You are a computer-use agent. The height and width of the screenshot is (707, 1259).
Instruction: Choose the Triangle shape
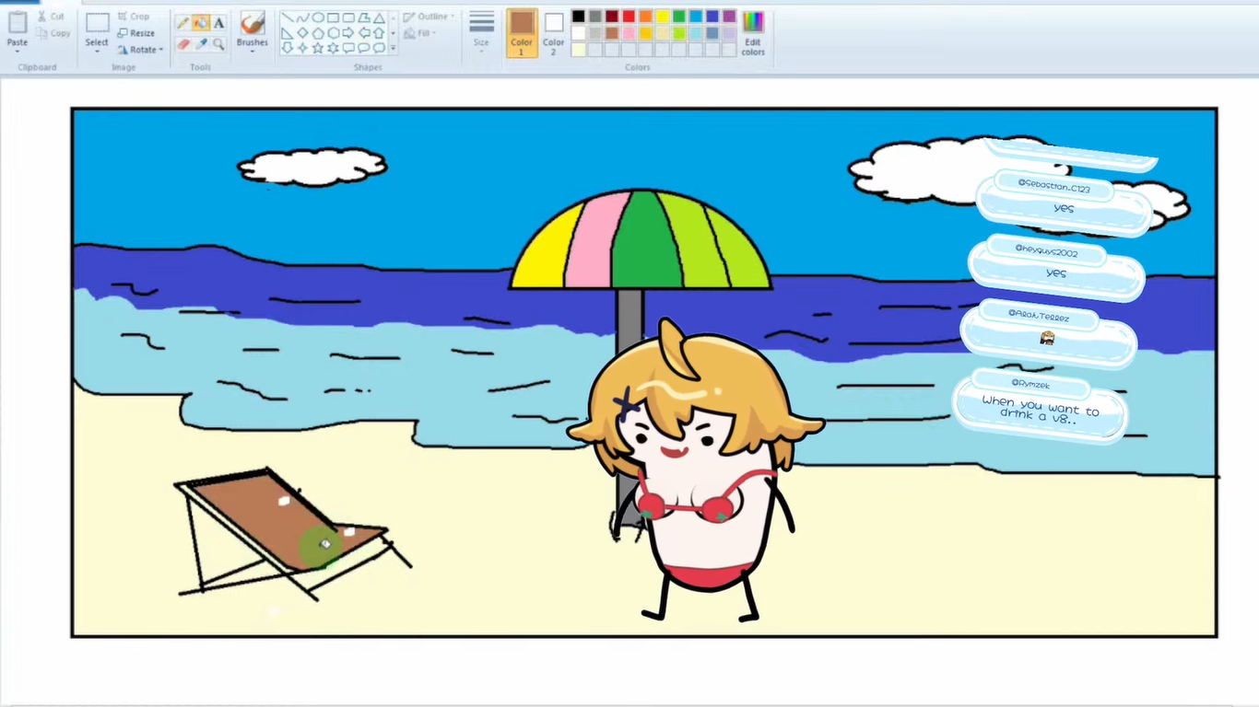click(x=379, y=17)
